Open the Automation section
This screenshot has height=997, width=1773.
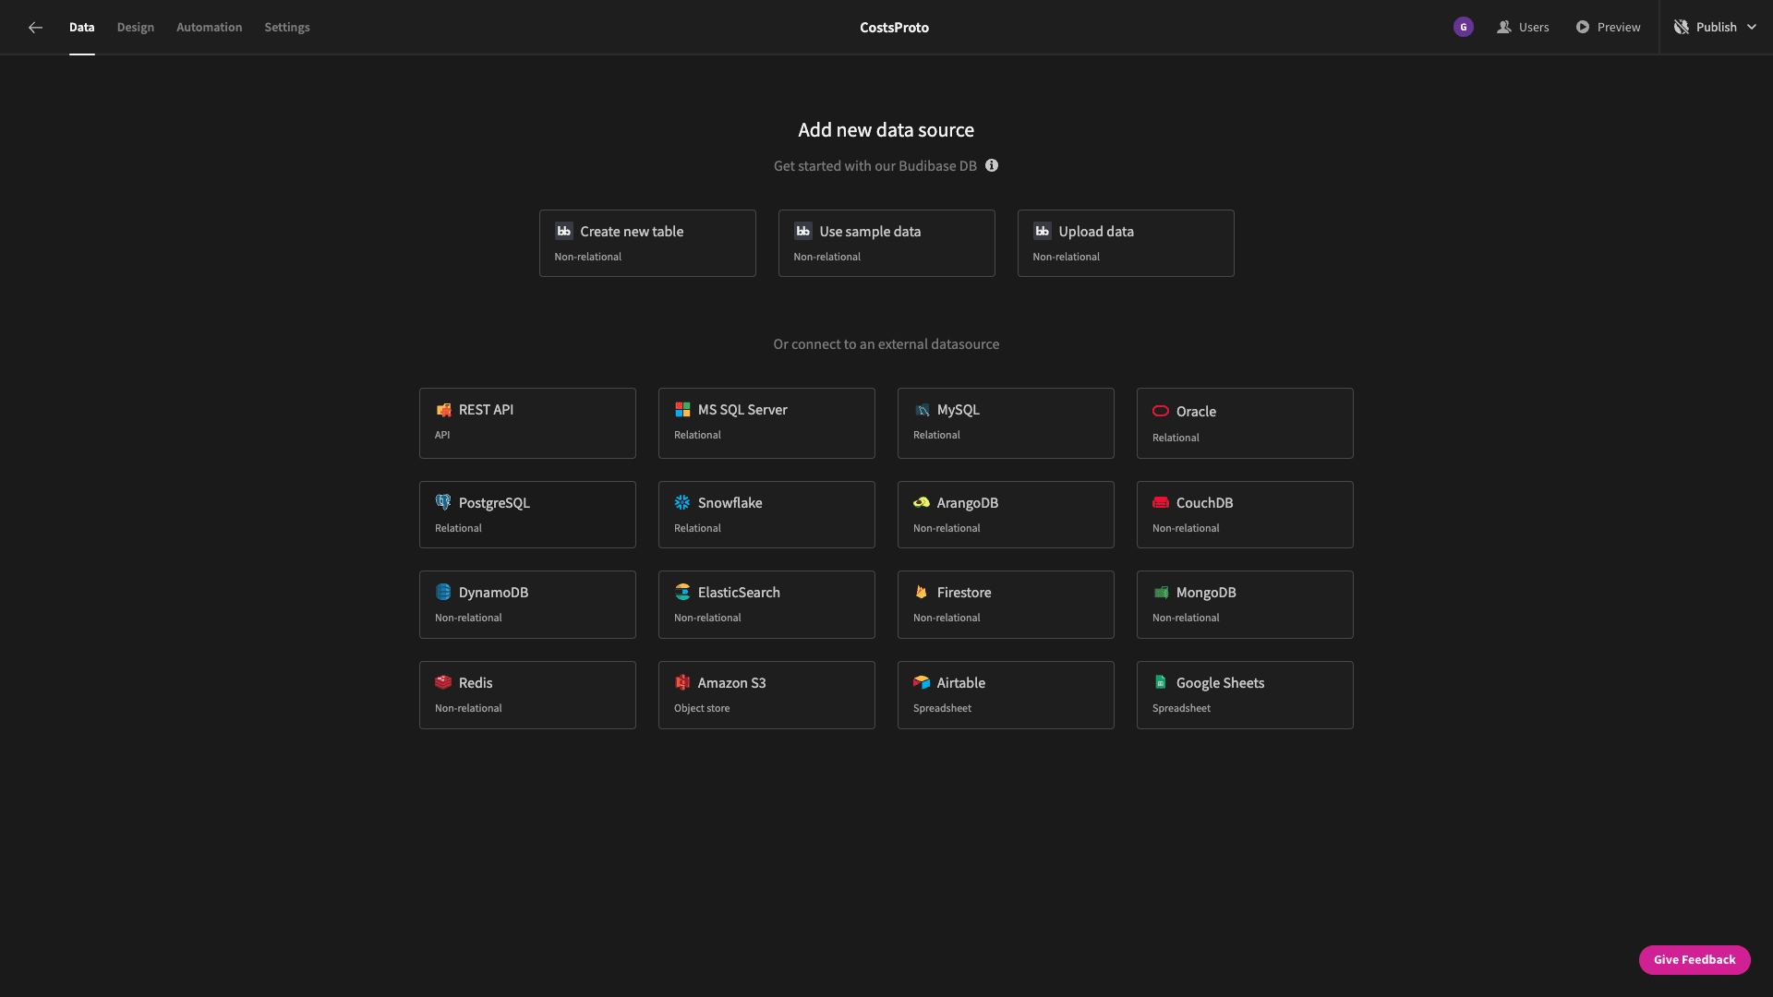tap(210, 27)
